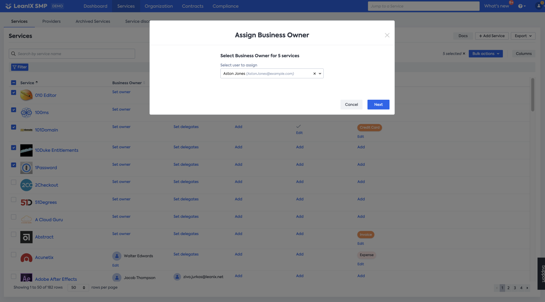Click the 101Domain service logo
Image resolution: width=545 pixels, height=302 pixels.
26,130
